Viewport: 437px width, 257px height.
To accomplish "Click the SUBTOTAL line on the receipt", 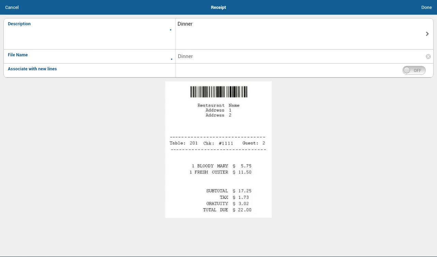I will point(229,191).
